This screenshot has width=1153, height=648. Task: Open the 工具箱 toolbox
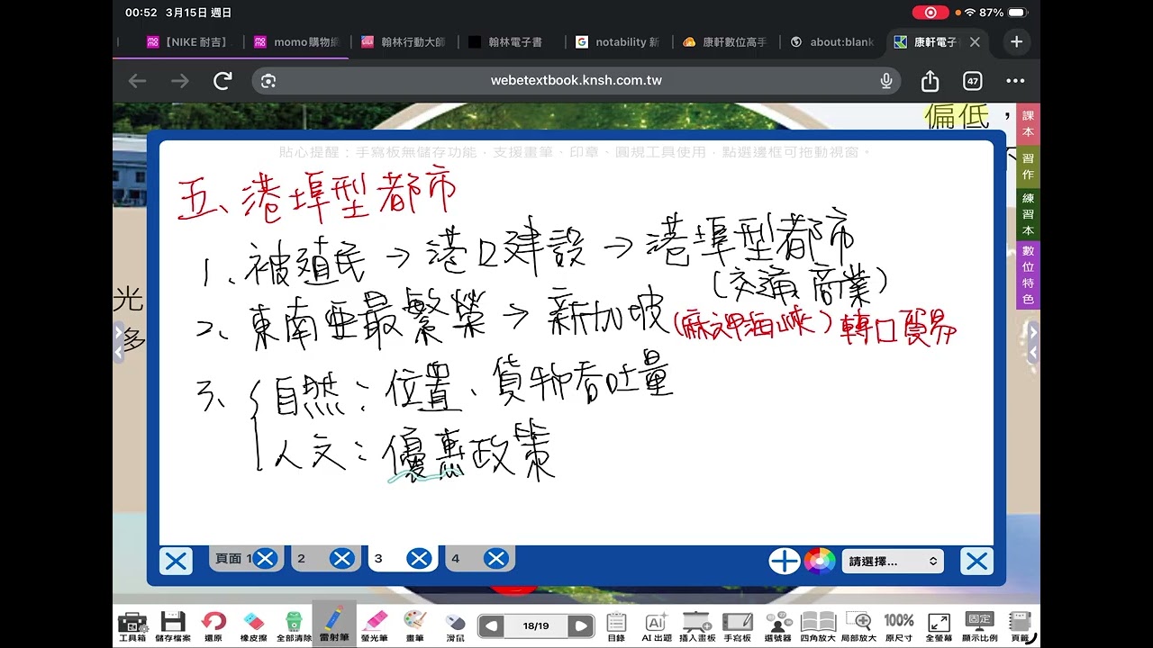coord(132,625)
